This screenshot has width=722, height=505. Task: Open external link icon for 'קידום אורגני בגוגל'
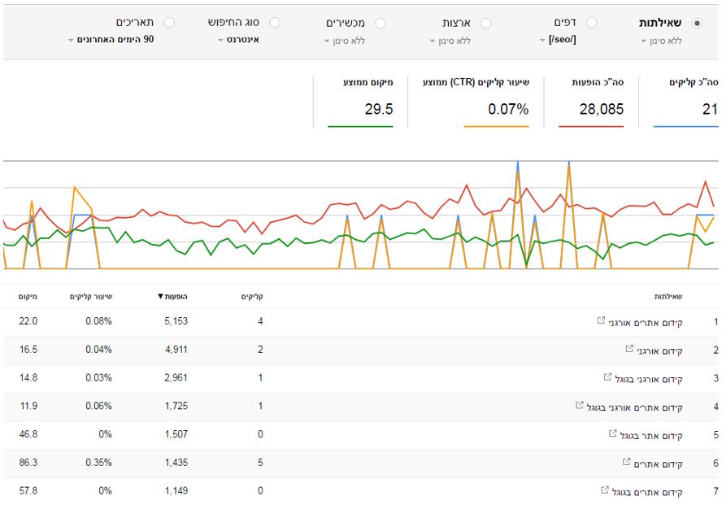tap(607, 377)
